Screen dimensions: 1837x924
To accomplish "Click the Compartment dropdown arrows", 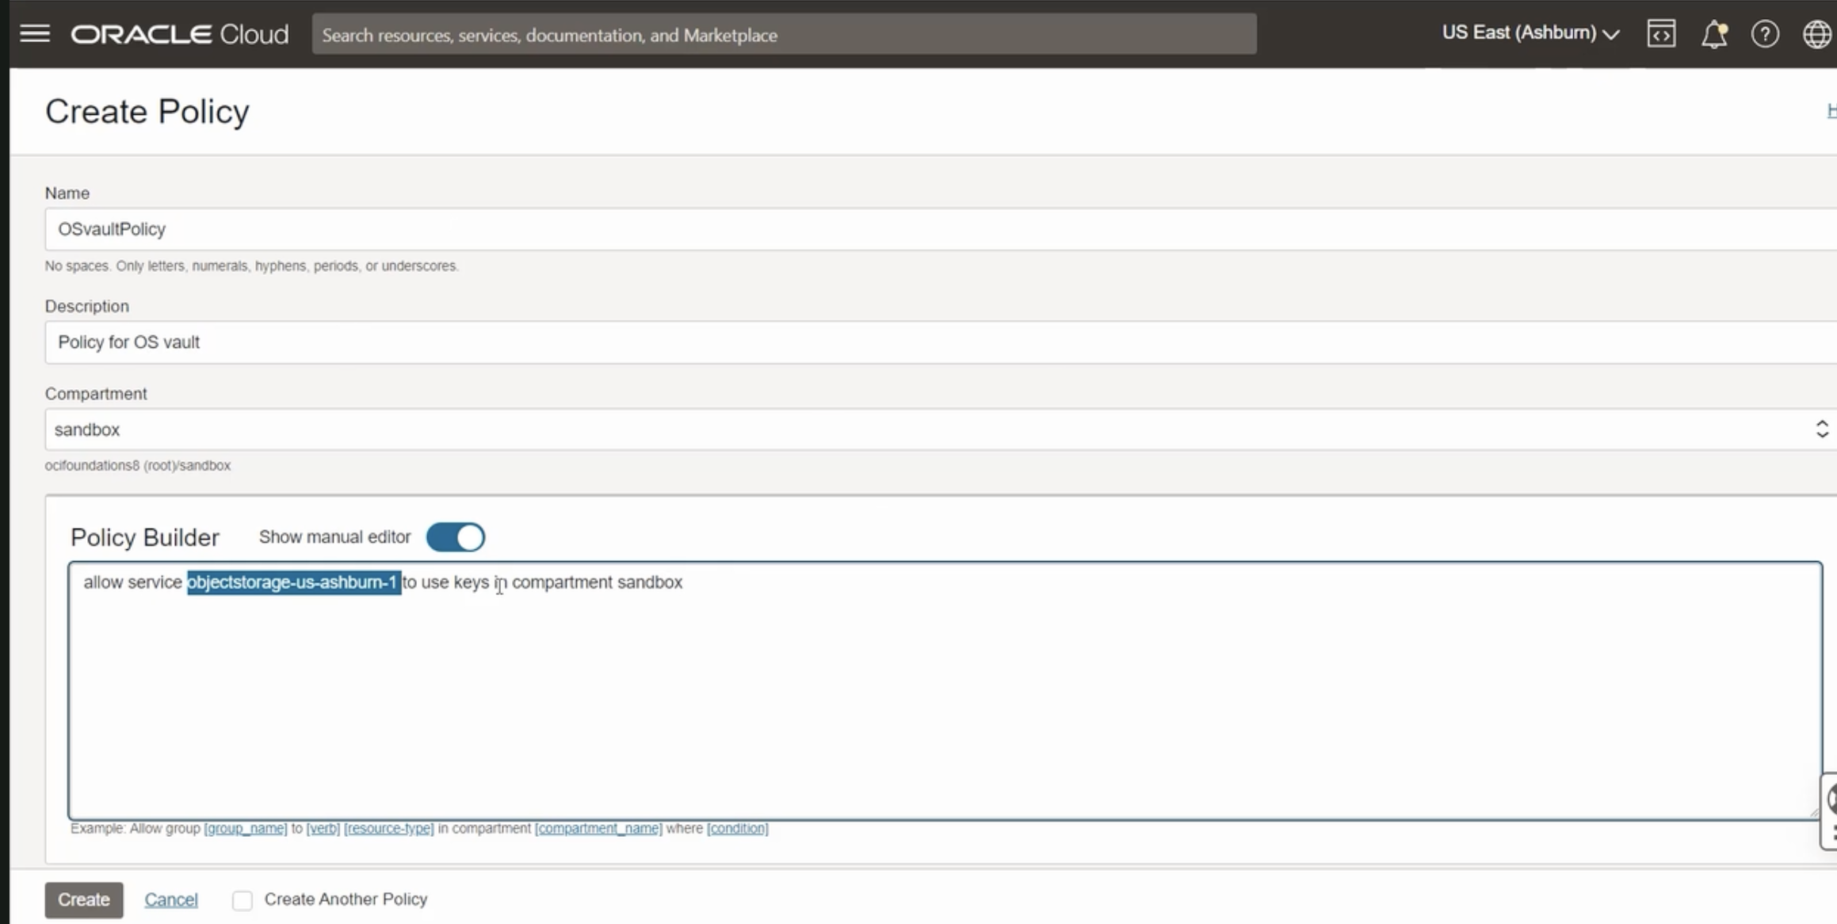I will pyautogui.click(x=1821, y=430).
